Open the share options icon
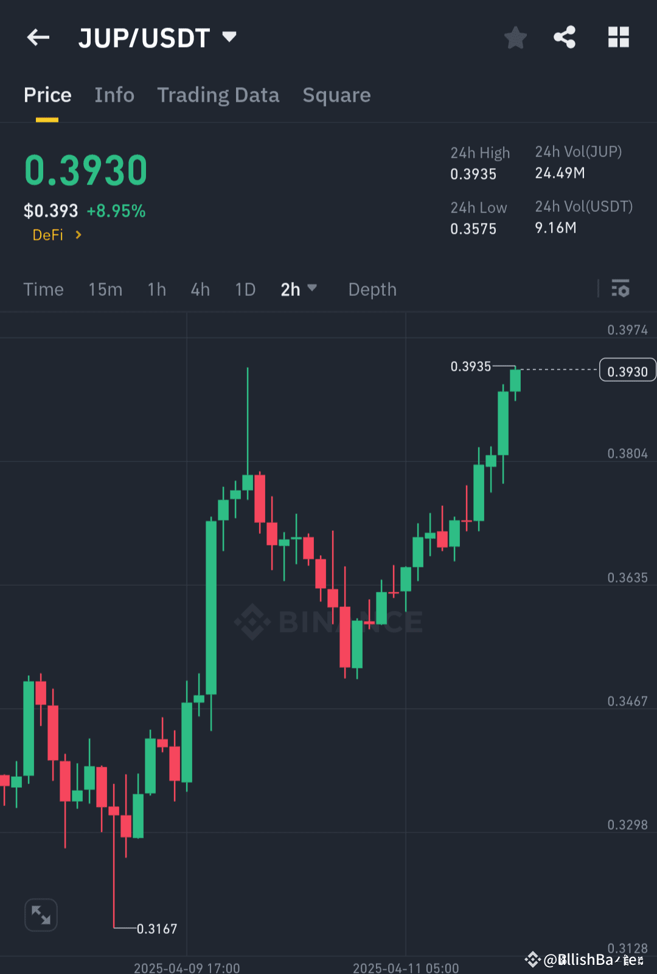This screenshot has width=657, height=974. 564,37
